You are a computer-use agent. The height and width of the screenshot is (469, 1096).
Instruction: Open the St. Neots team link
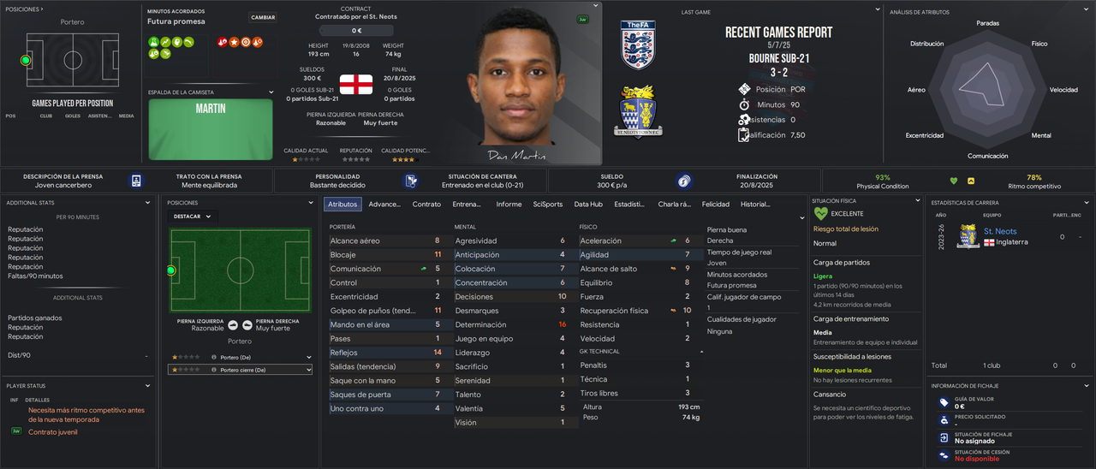pos(1000,231)
